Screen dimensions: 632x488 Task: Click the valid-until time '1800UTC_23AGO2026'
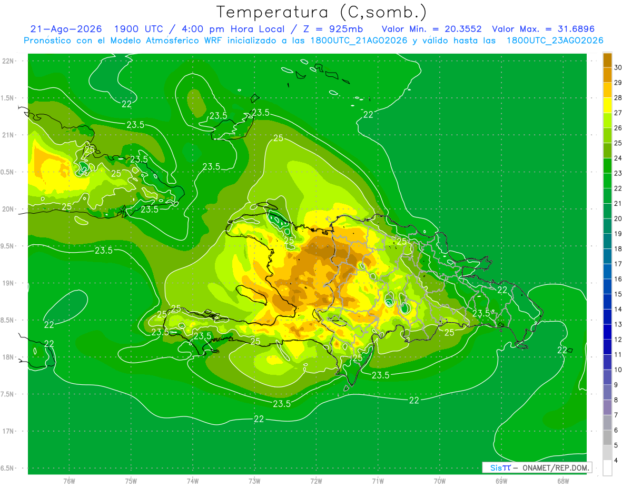(555, 41)
